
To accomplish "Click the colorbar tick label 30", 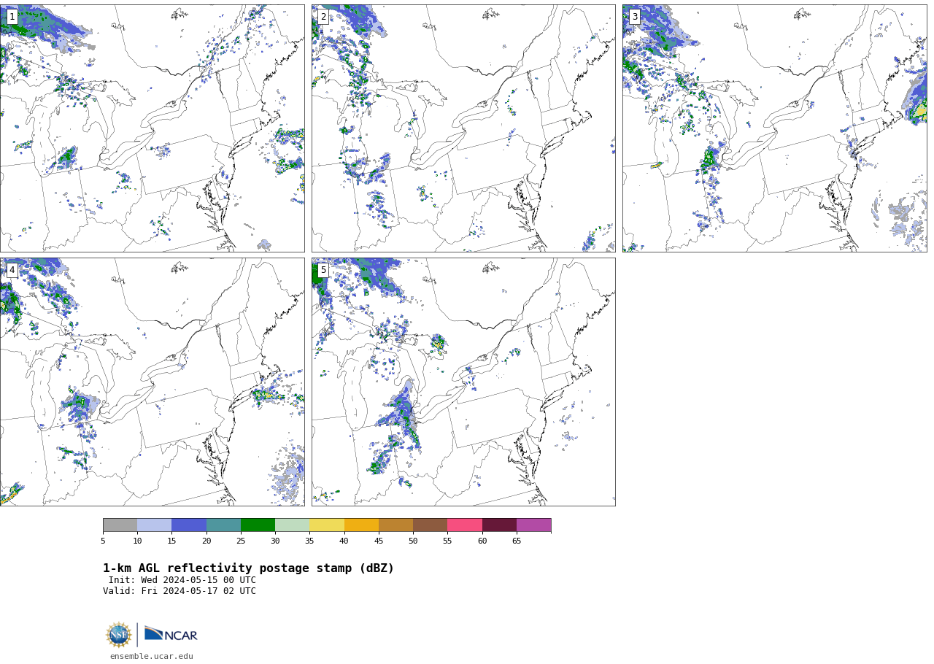I will coord(275,541).
